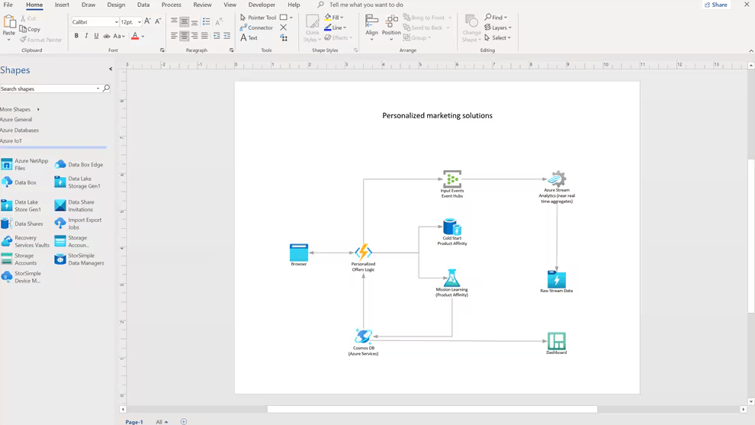
Task: Toggle Align Top text
Action: (174, 21)
